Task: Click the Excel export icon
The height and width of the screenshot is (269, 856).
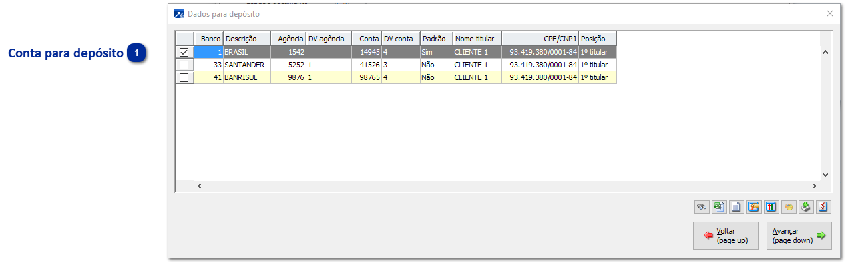Action: (719, 207)
